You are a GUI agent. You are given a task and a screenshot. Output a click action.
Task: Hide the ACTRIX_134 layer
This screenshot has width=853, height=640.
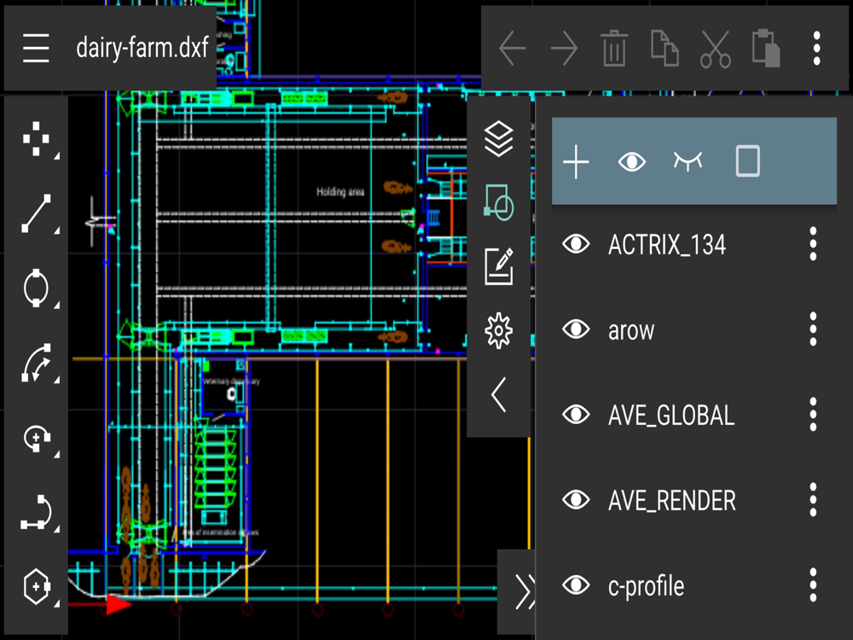pyautogui.click(x=576, y=244)
